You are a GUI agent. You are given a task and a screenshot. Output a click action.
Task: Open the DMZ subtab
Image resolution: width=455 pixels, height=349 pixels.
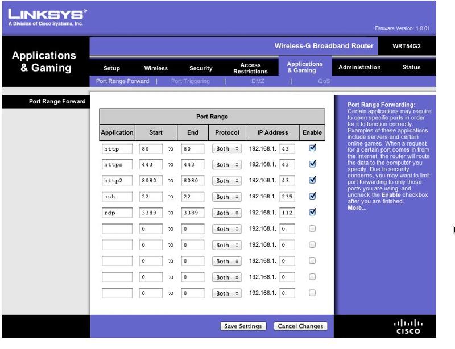[x=258, y=81]
